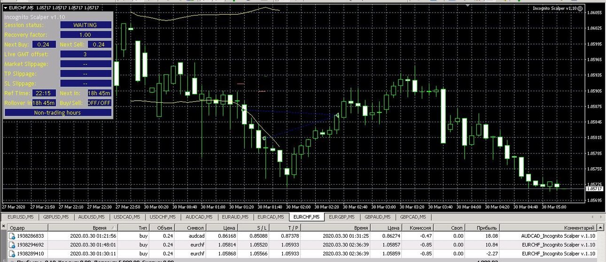This screenshot has width=606, height=262.
Task: Click the AUDCAD_Incognito Scalper v.1.10 comment
Action: click(x=558, y=236)
